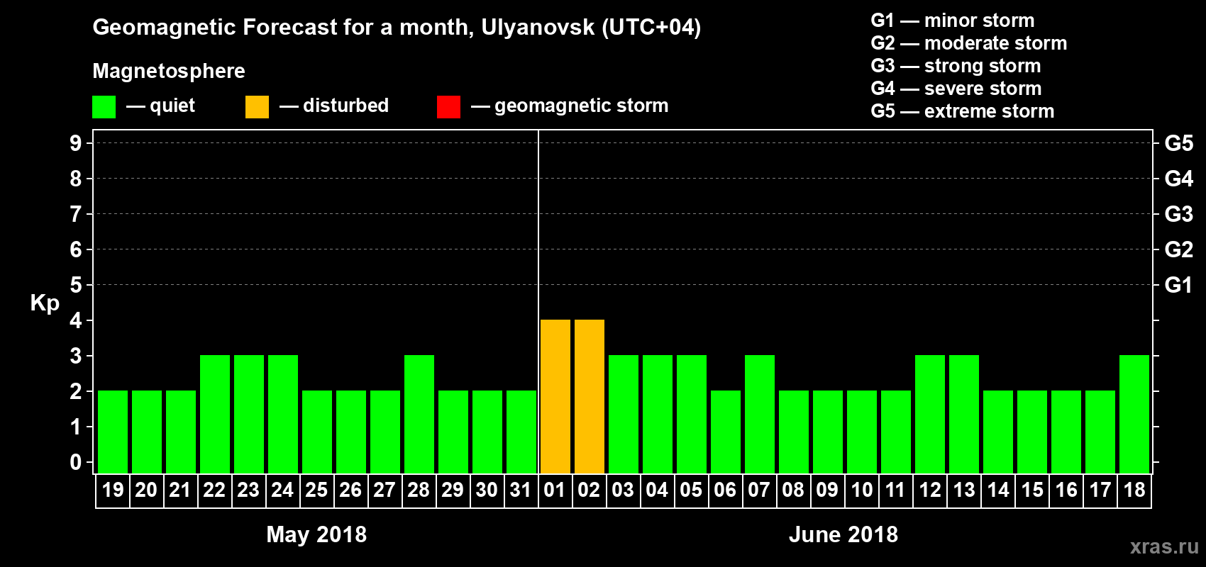
Task: Click the Kp axis value 5
Action: [76, 285]
